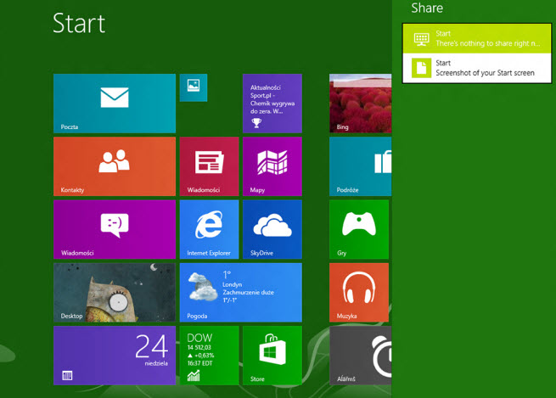Click 'Zachmurzenie duże' weather description
Viewport: 556px width, 398px height.
tap(248, 293)
